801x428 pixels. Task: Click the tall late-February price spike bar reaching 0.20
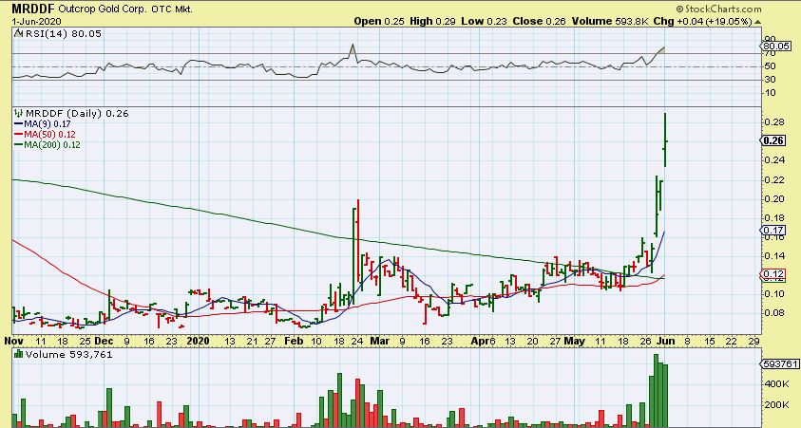tap(357, 239)
